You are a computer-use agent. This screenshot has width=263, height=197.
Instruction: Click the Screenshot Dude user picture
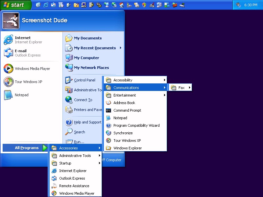coord(11,21)
